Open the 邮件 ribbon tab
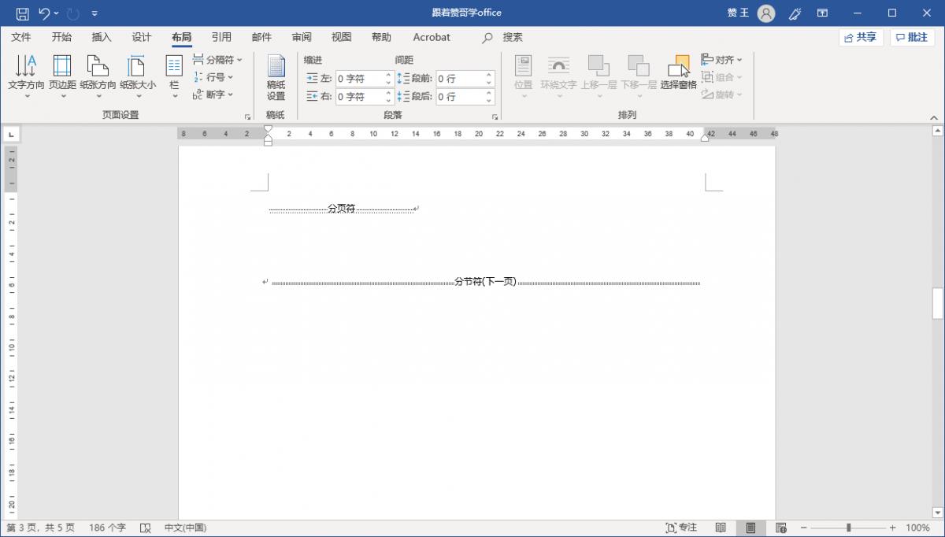Image resolution: width=945 pixels, height=537 pixels. pos(261,37)
